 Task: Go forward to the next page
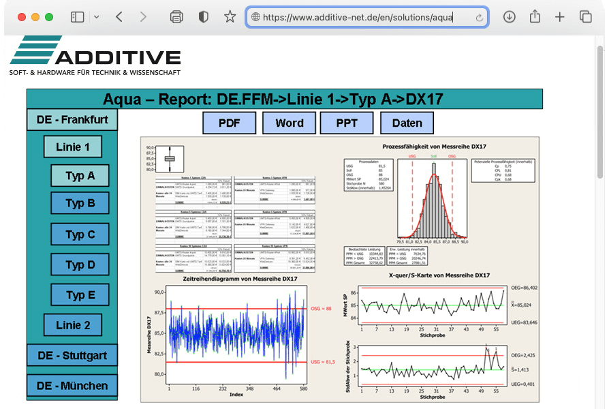pyautogui.click(x=143, y=17)
